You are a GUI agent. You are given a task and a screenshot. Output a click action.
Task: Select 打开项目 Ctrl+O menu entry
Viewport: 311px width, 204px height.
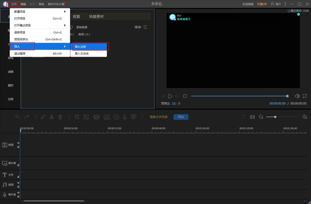[40, 19]
